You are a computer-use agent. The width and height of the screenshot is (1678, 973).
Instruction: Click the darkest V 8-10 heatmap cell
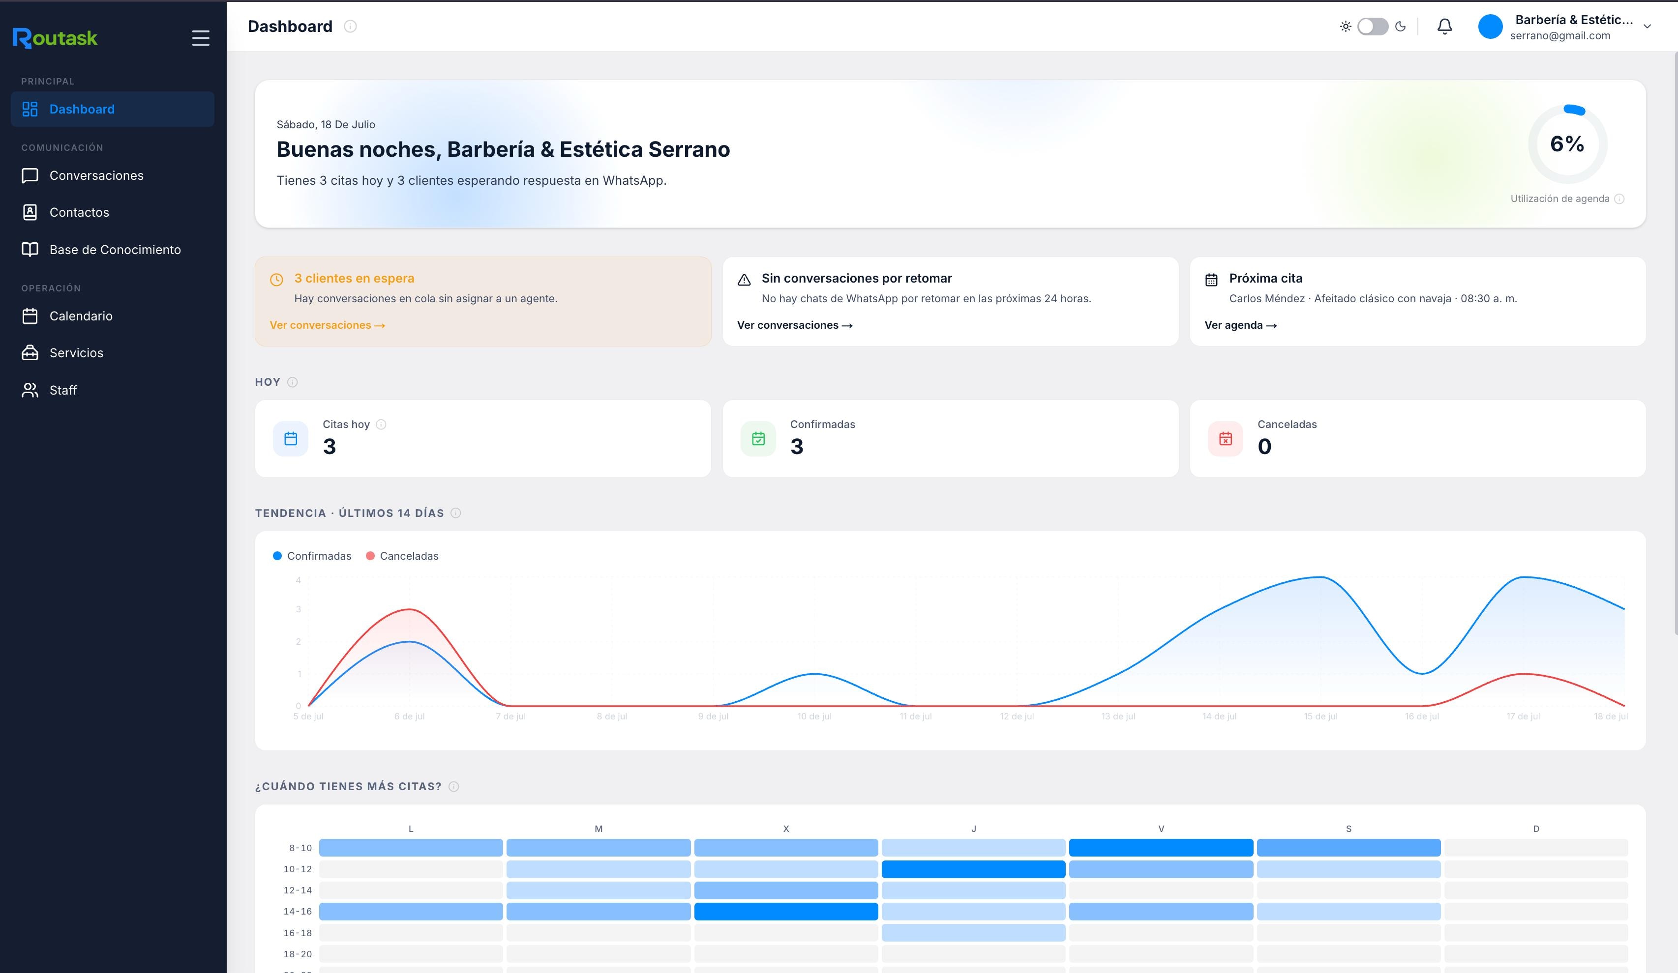(1161, 848)
